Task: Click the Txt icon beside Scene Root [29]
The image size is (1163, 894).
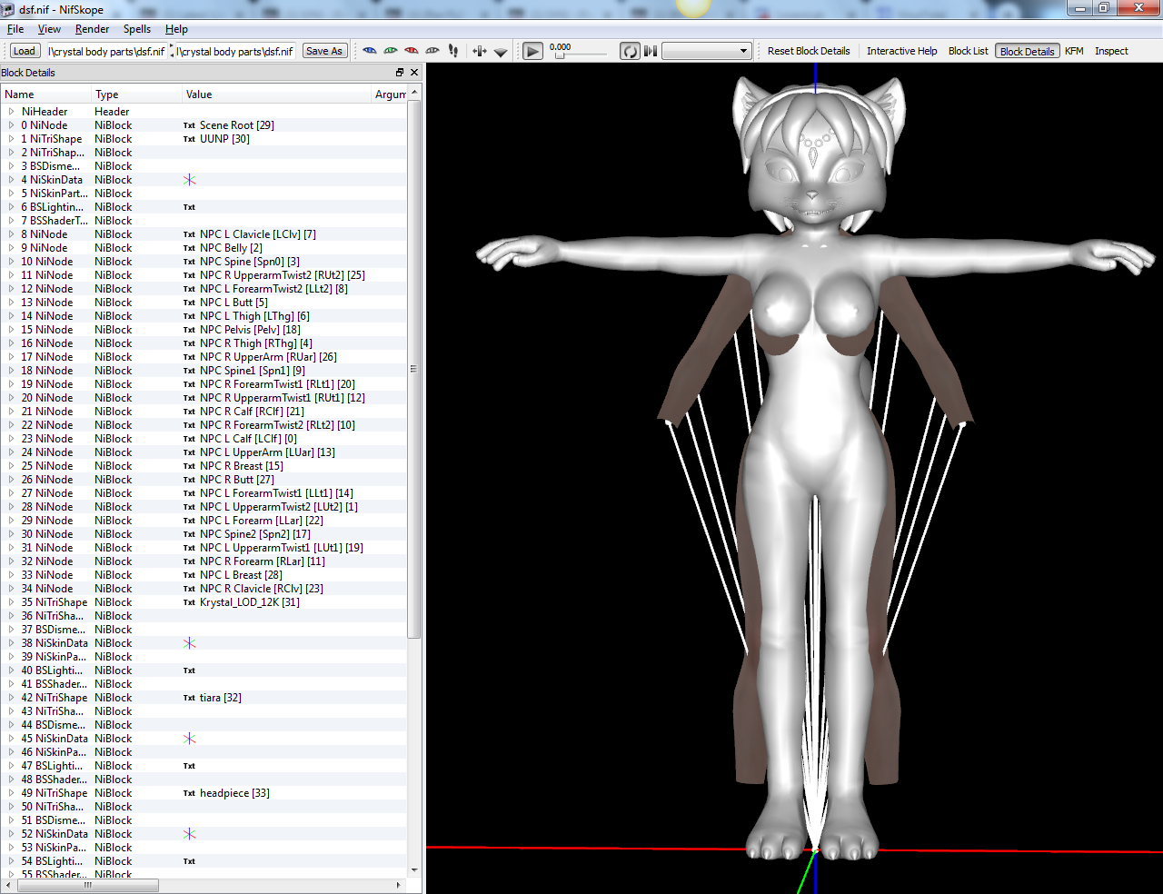Action: tap(189, 125)
